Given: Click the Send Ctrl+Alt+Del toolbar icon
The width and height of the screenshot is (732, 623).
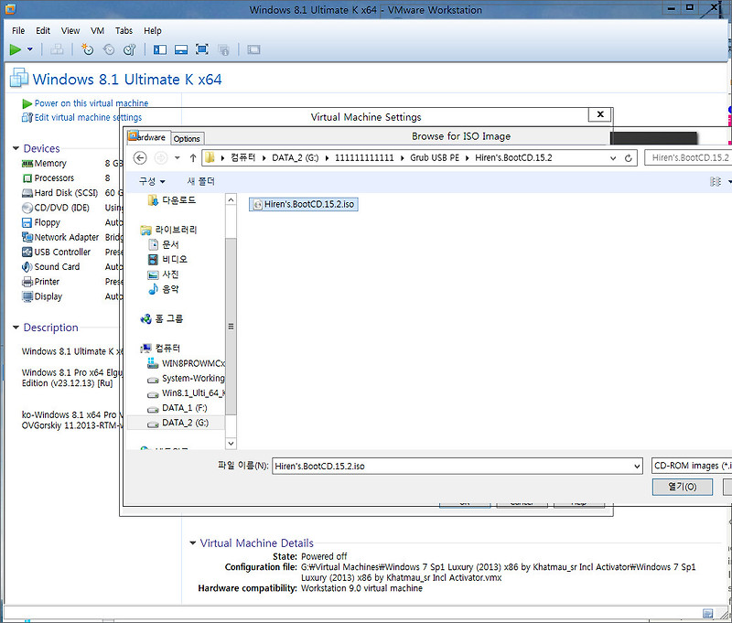Looking at the screenshot, I should (57, 49).
